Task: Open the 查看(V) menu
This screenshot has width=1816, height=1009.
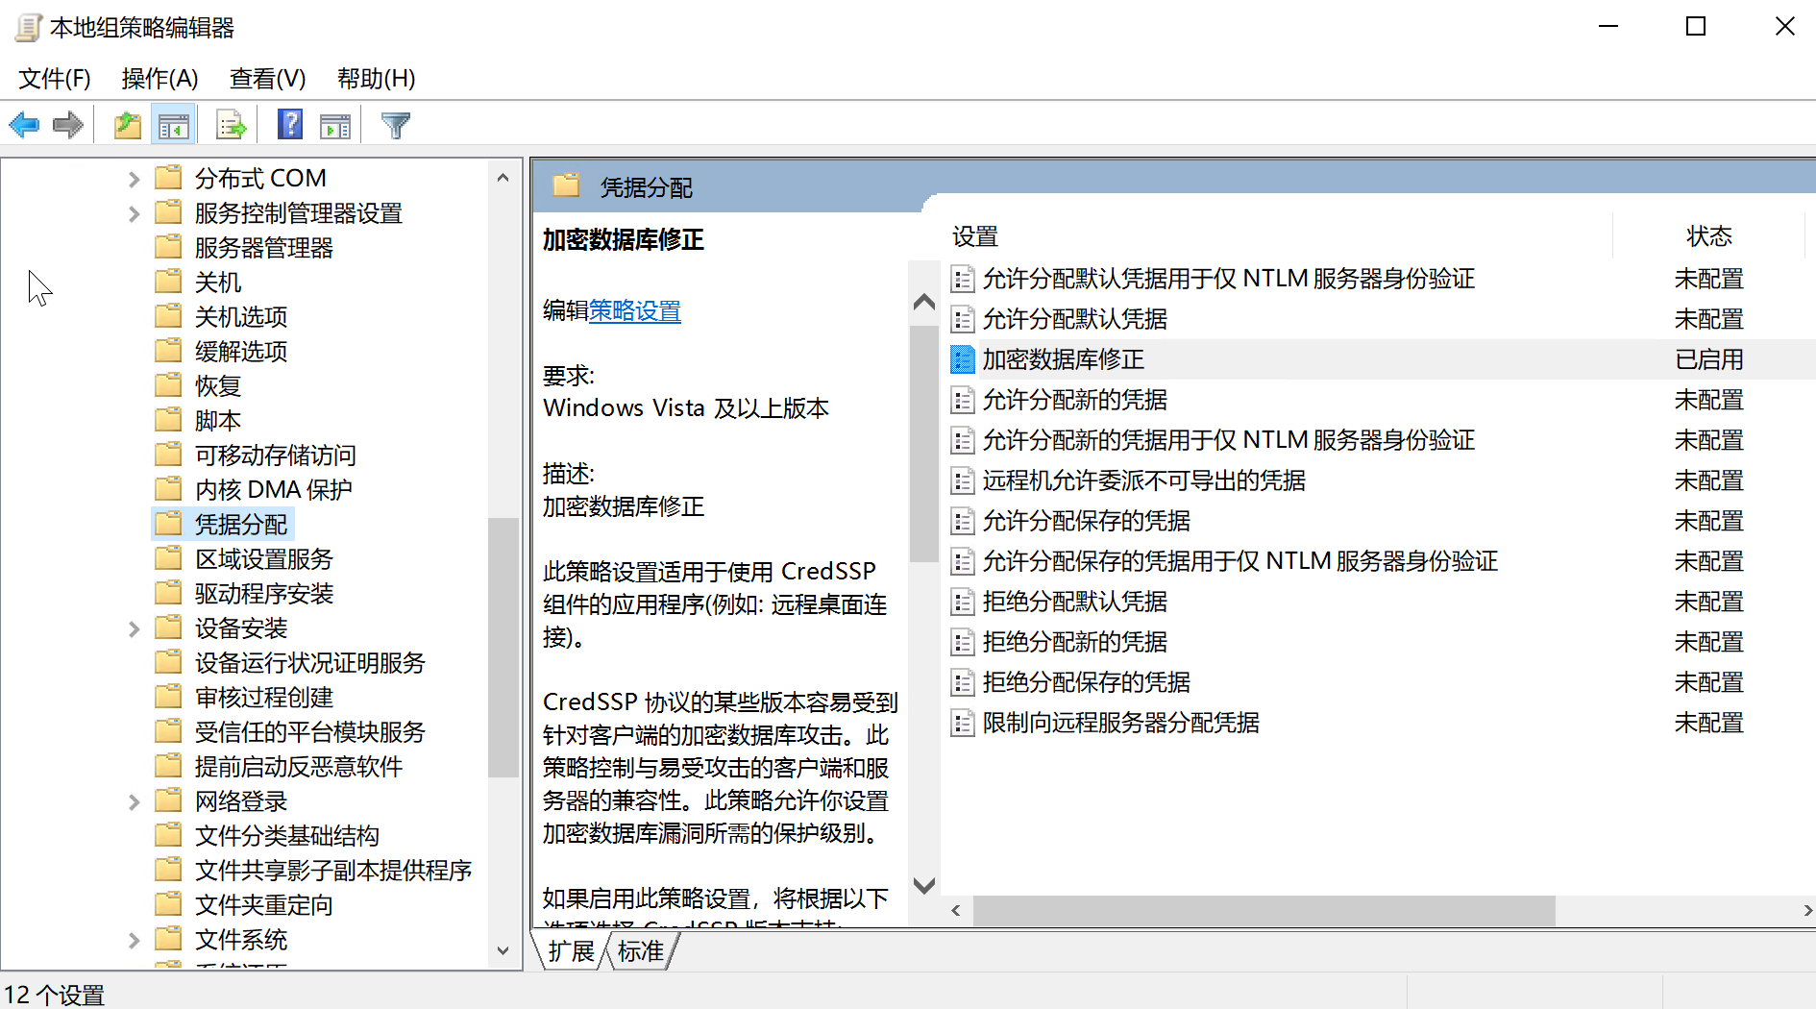Action: (x=267, y=79)
